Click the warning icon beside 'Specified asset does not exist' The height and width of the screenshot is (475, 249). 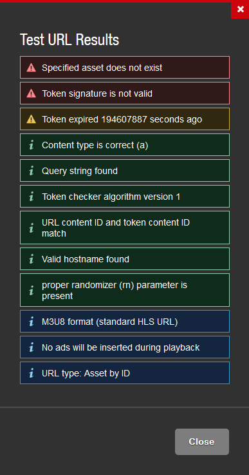(x=31, y=68)
